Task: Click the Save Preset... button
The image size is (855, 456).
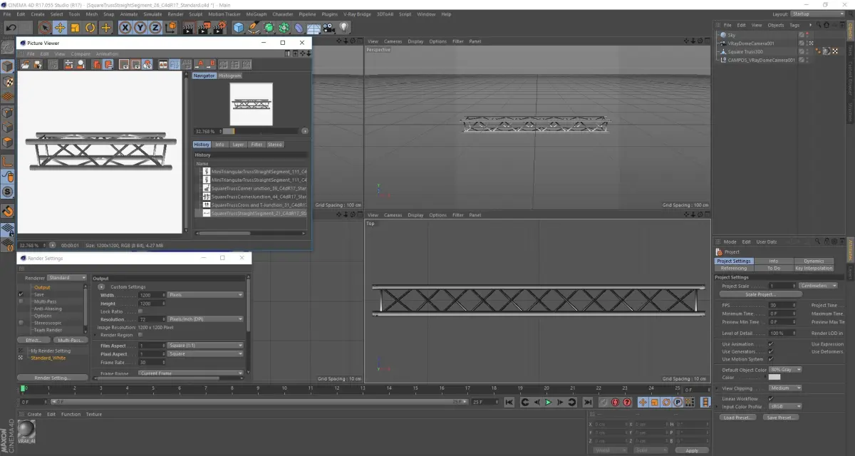Action: pyautogui.click(x=780, y=418)
